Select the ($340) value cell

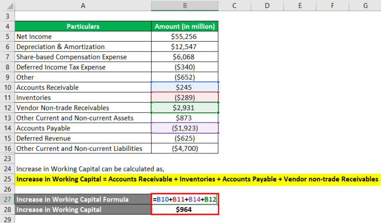(x=185, y=67)
